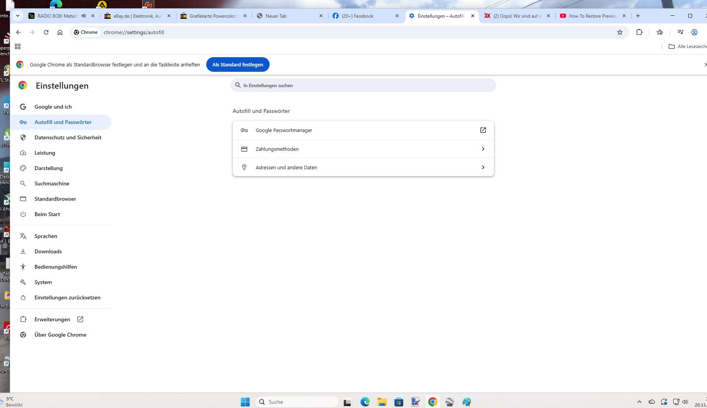The image size is (707, 408).
Task: Show hidden icons in system tray
Action: (x=639, y=401)
